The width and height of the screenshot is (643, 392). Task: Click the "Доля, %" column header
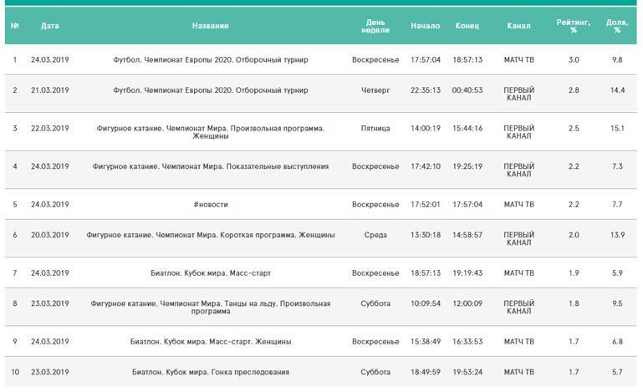pyautogui.click(x=617, y=26)
